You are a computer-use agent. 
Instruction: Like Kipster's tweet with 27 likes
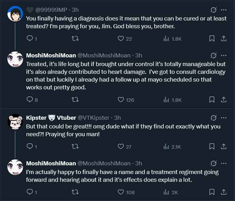[121, 146]
